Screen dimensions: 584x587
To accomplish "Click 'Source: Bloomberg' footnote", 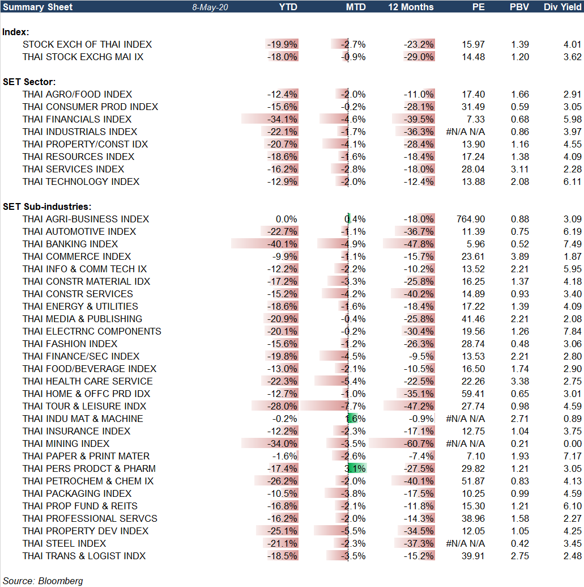I will tap(42, 581).
